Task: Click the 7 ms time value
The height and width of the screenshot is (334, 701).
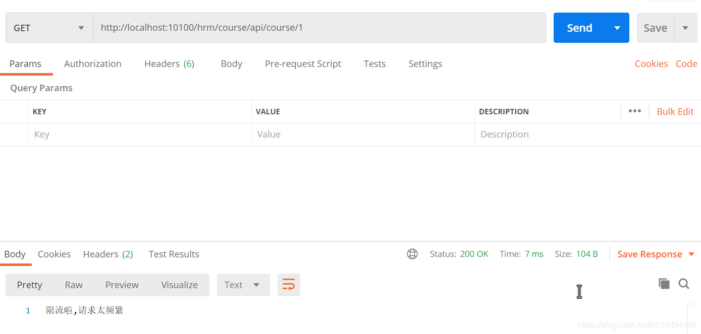Action: pyautogui.click(x=534, y=254)
